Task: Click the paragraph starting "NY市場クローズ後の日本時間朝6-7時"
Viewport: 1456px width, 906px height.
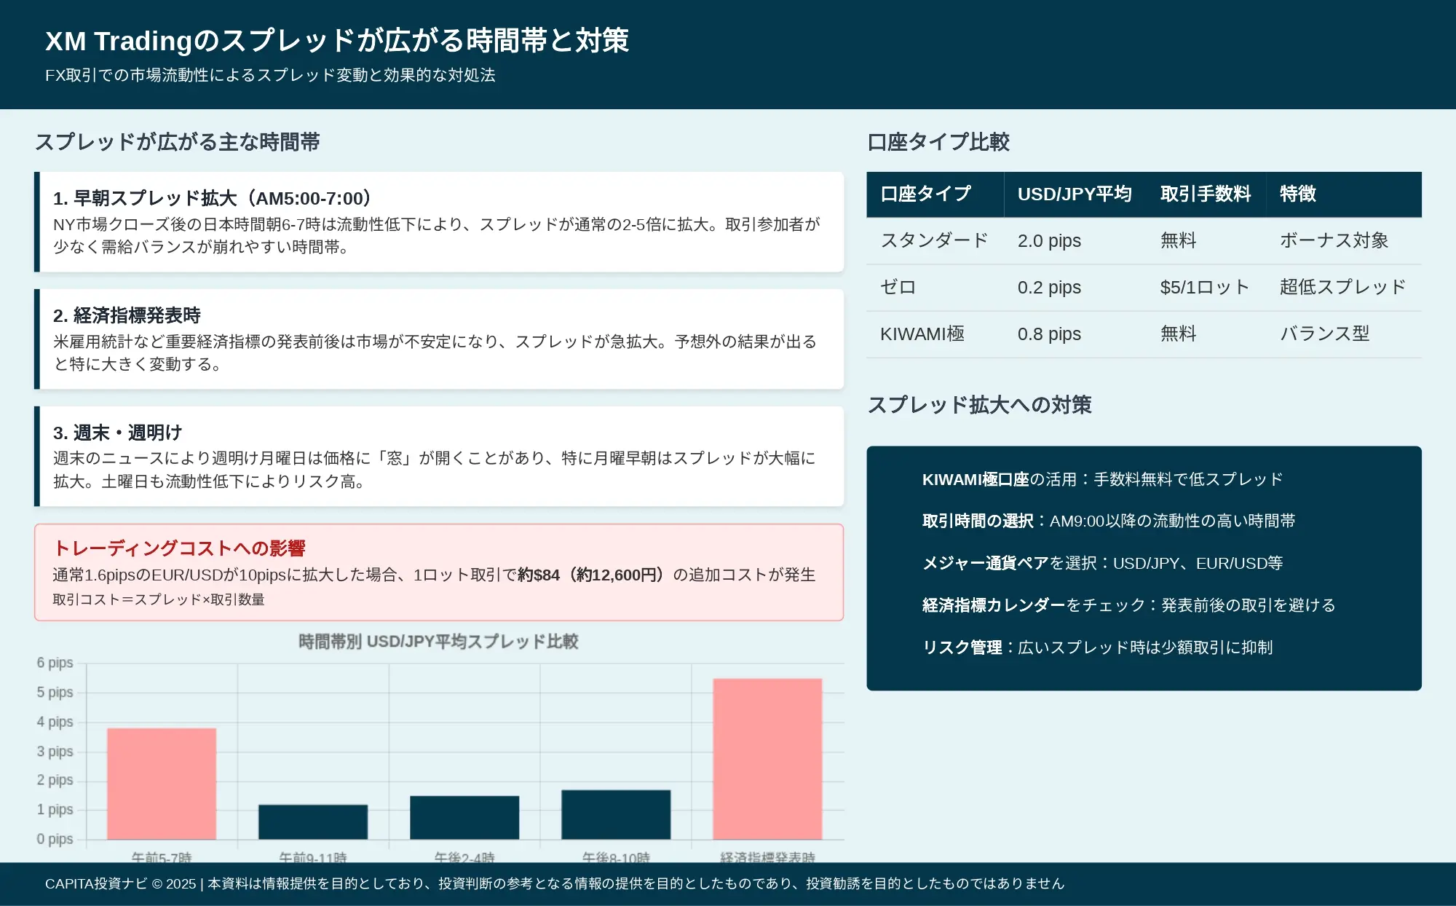Action: point(437,236)
